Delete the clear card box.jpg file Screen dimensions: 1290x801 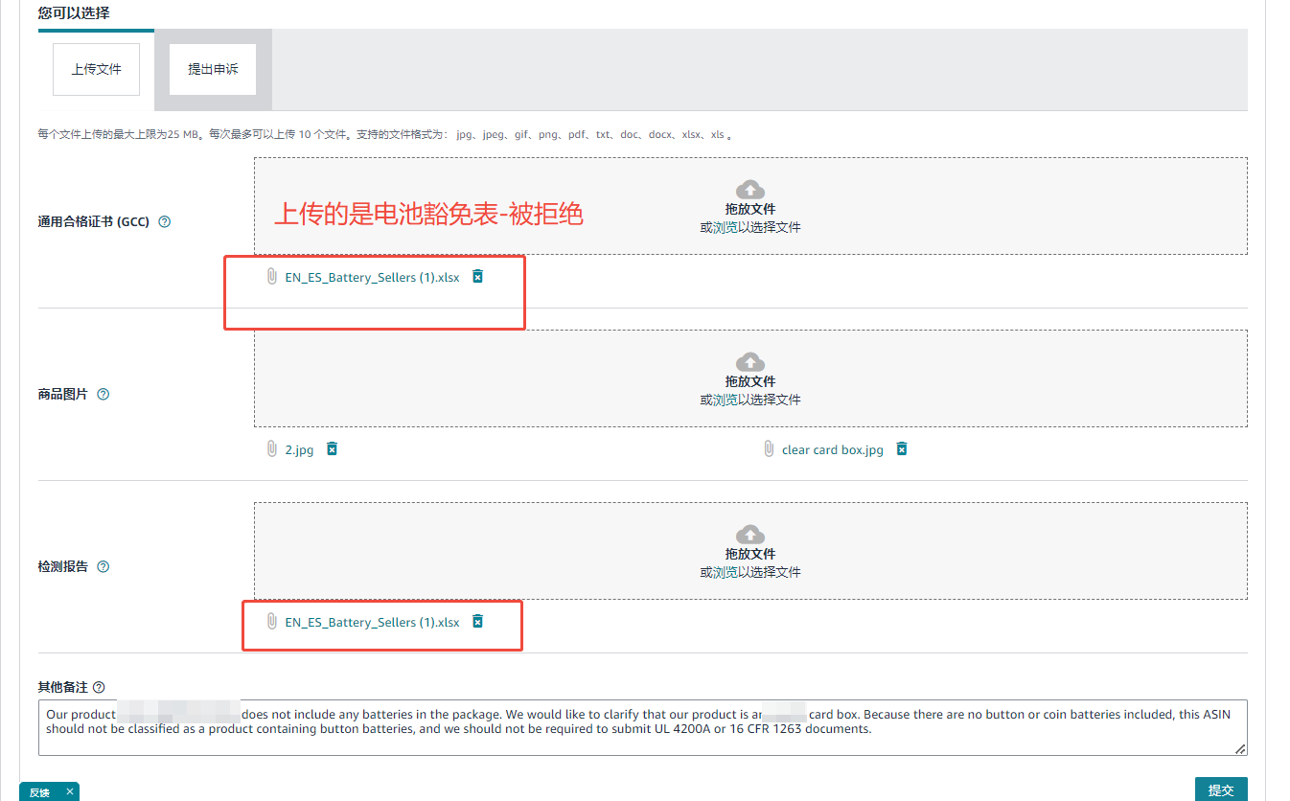pyautogui.click(x=902, y=449)
